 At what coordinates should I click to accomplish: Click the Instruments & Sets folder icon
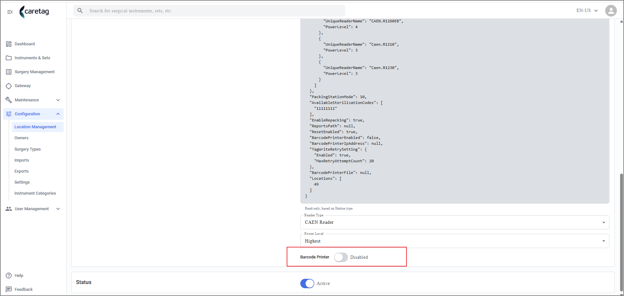[9, 58]
